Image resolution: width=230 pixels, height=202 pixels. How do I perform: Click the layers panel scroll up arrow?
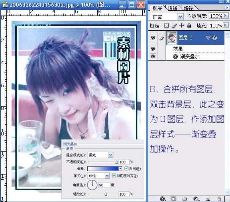pos(227,35)
